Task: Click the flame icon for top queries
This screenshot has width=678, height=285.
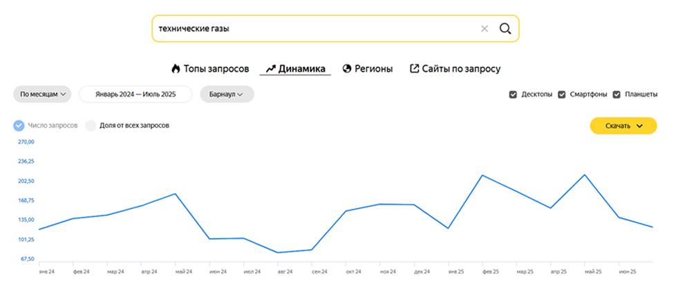Action: (x=176, y=69)
